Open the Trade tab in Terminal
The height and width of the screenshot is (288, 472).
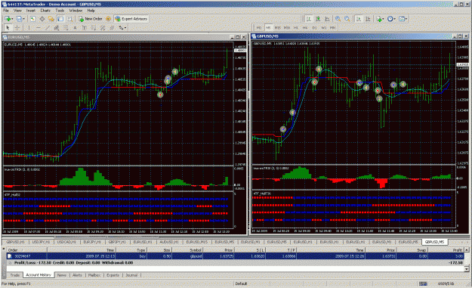[x=15, y=275]
